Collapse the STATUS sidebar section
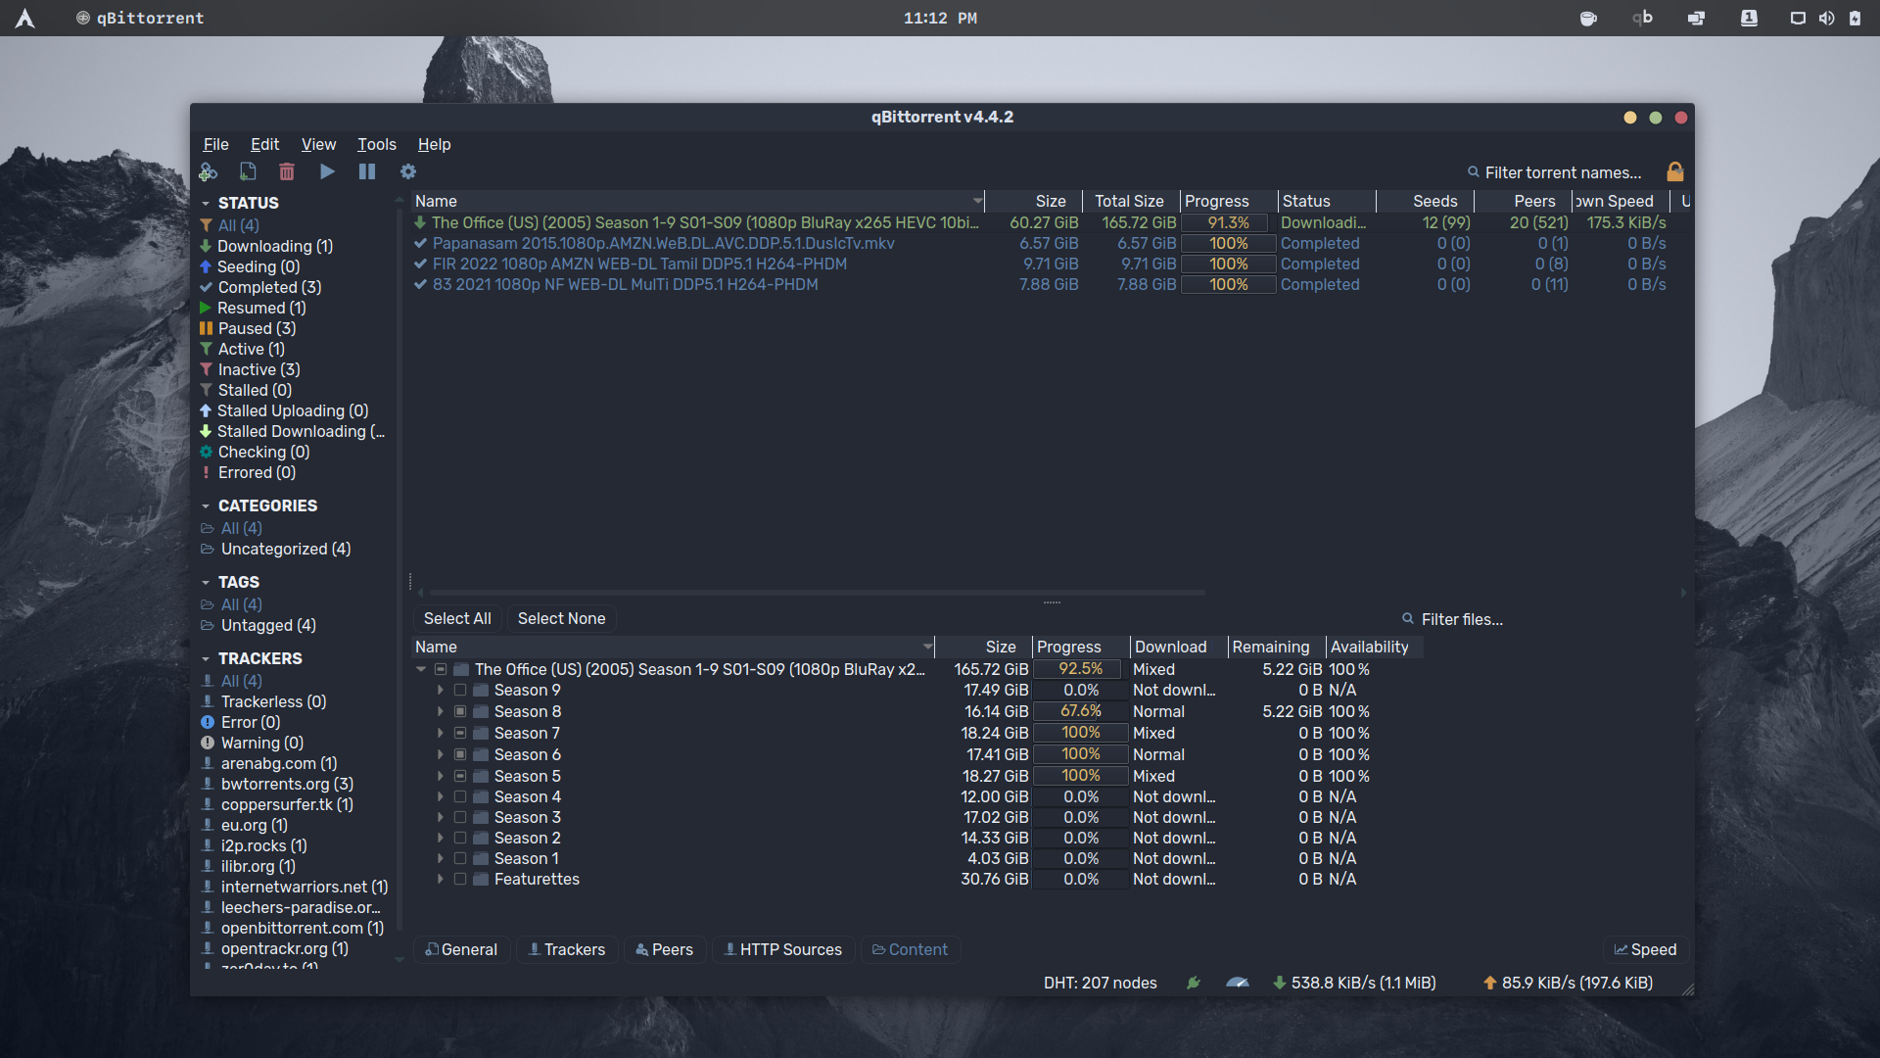The width and height of the screenshot is (1880, 1058). (206, 203)
